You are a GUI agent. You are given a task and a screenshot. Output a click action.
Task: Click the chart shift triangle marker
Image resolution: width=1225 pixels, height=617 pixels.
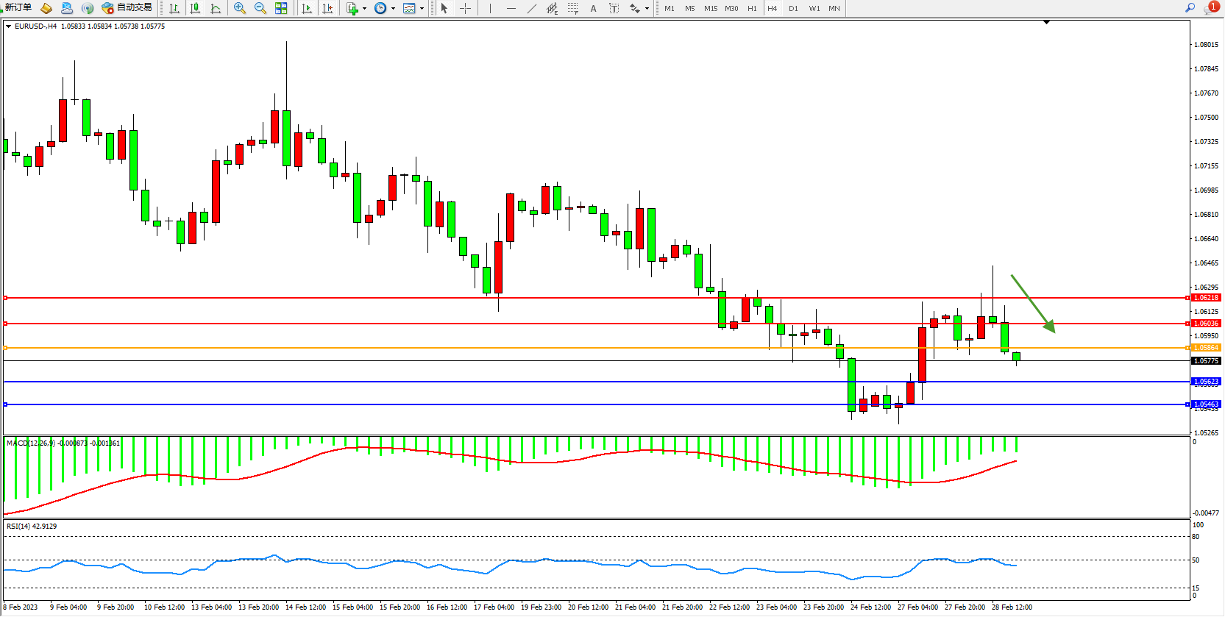click(1046, 23)
